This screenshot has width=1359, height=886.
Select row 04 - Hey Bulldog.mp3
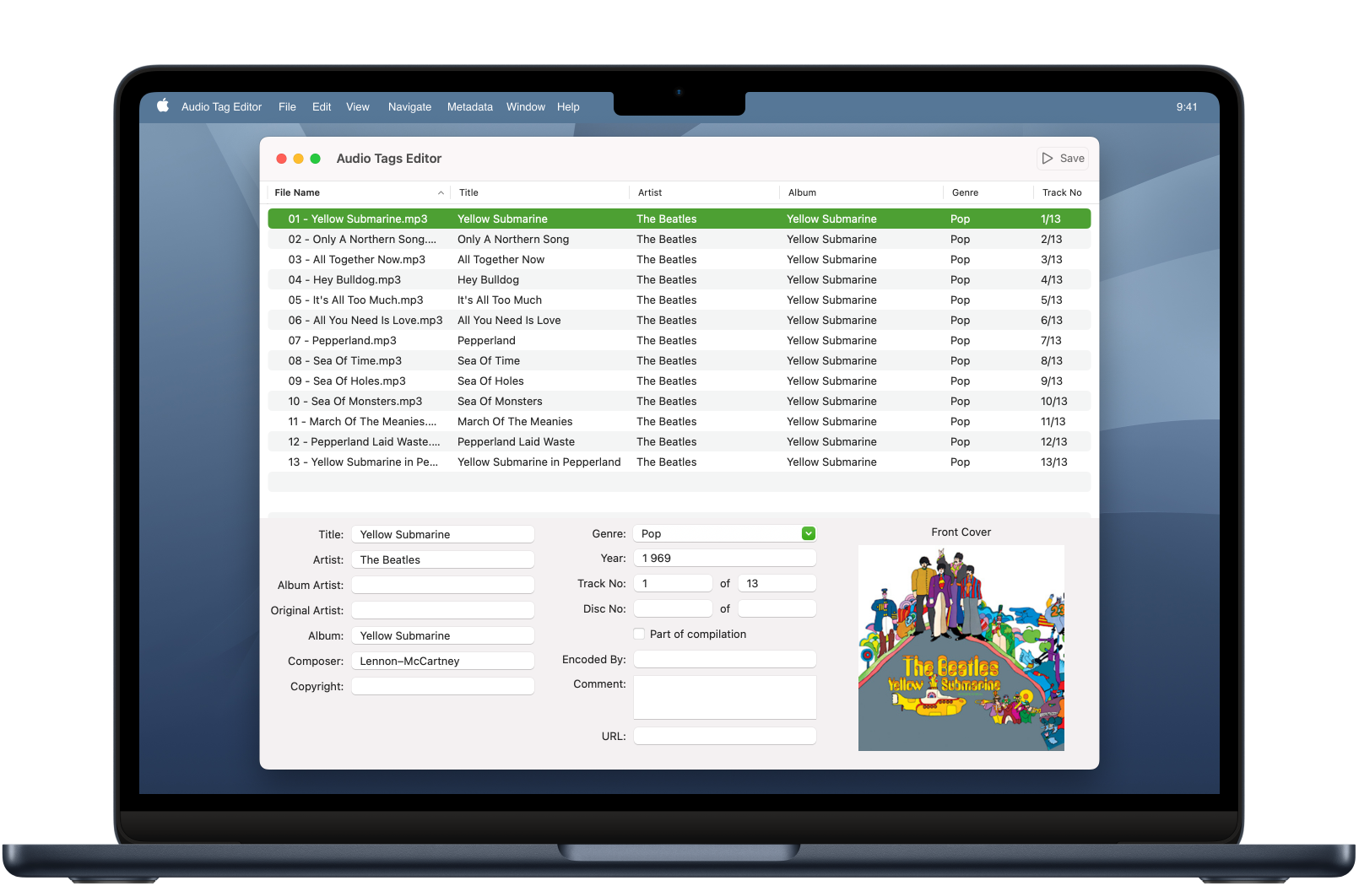pos(679,279)
